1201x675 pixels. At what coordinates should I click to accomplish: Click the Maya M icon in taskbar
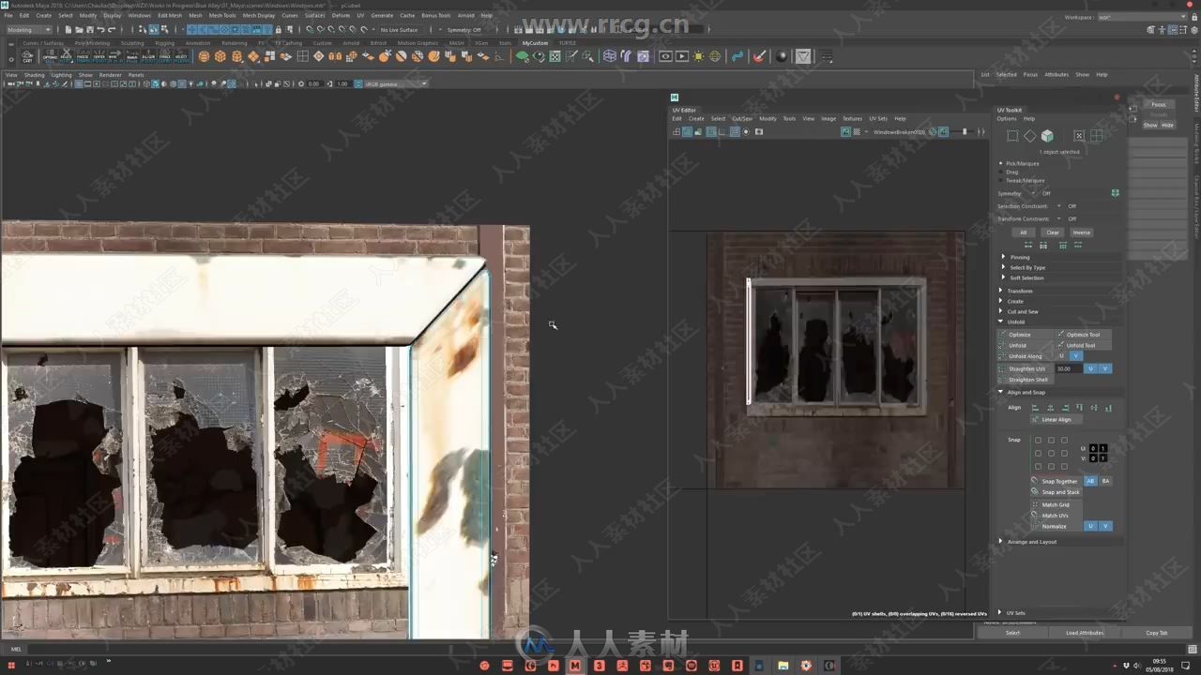tap(575, 666)
